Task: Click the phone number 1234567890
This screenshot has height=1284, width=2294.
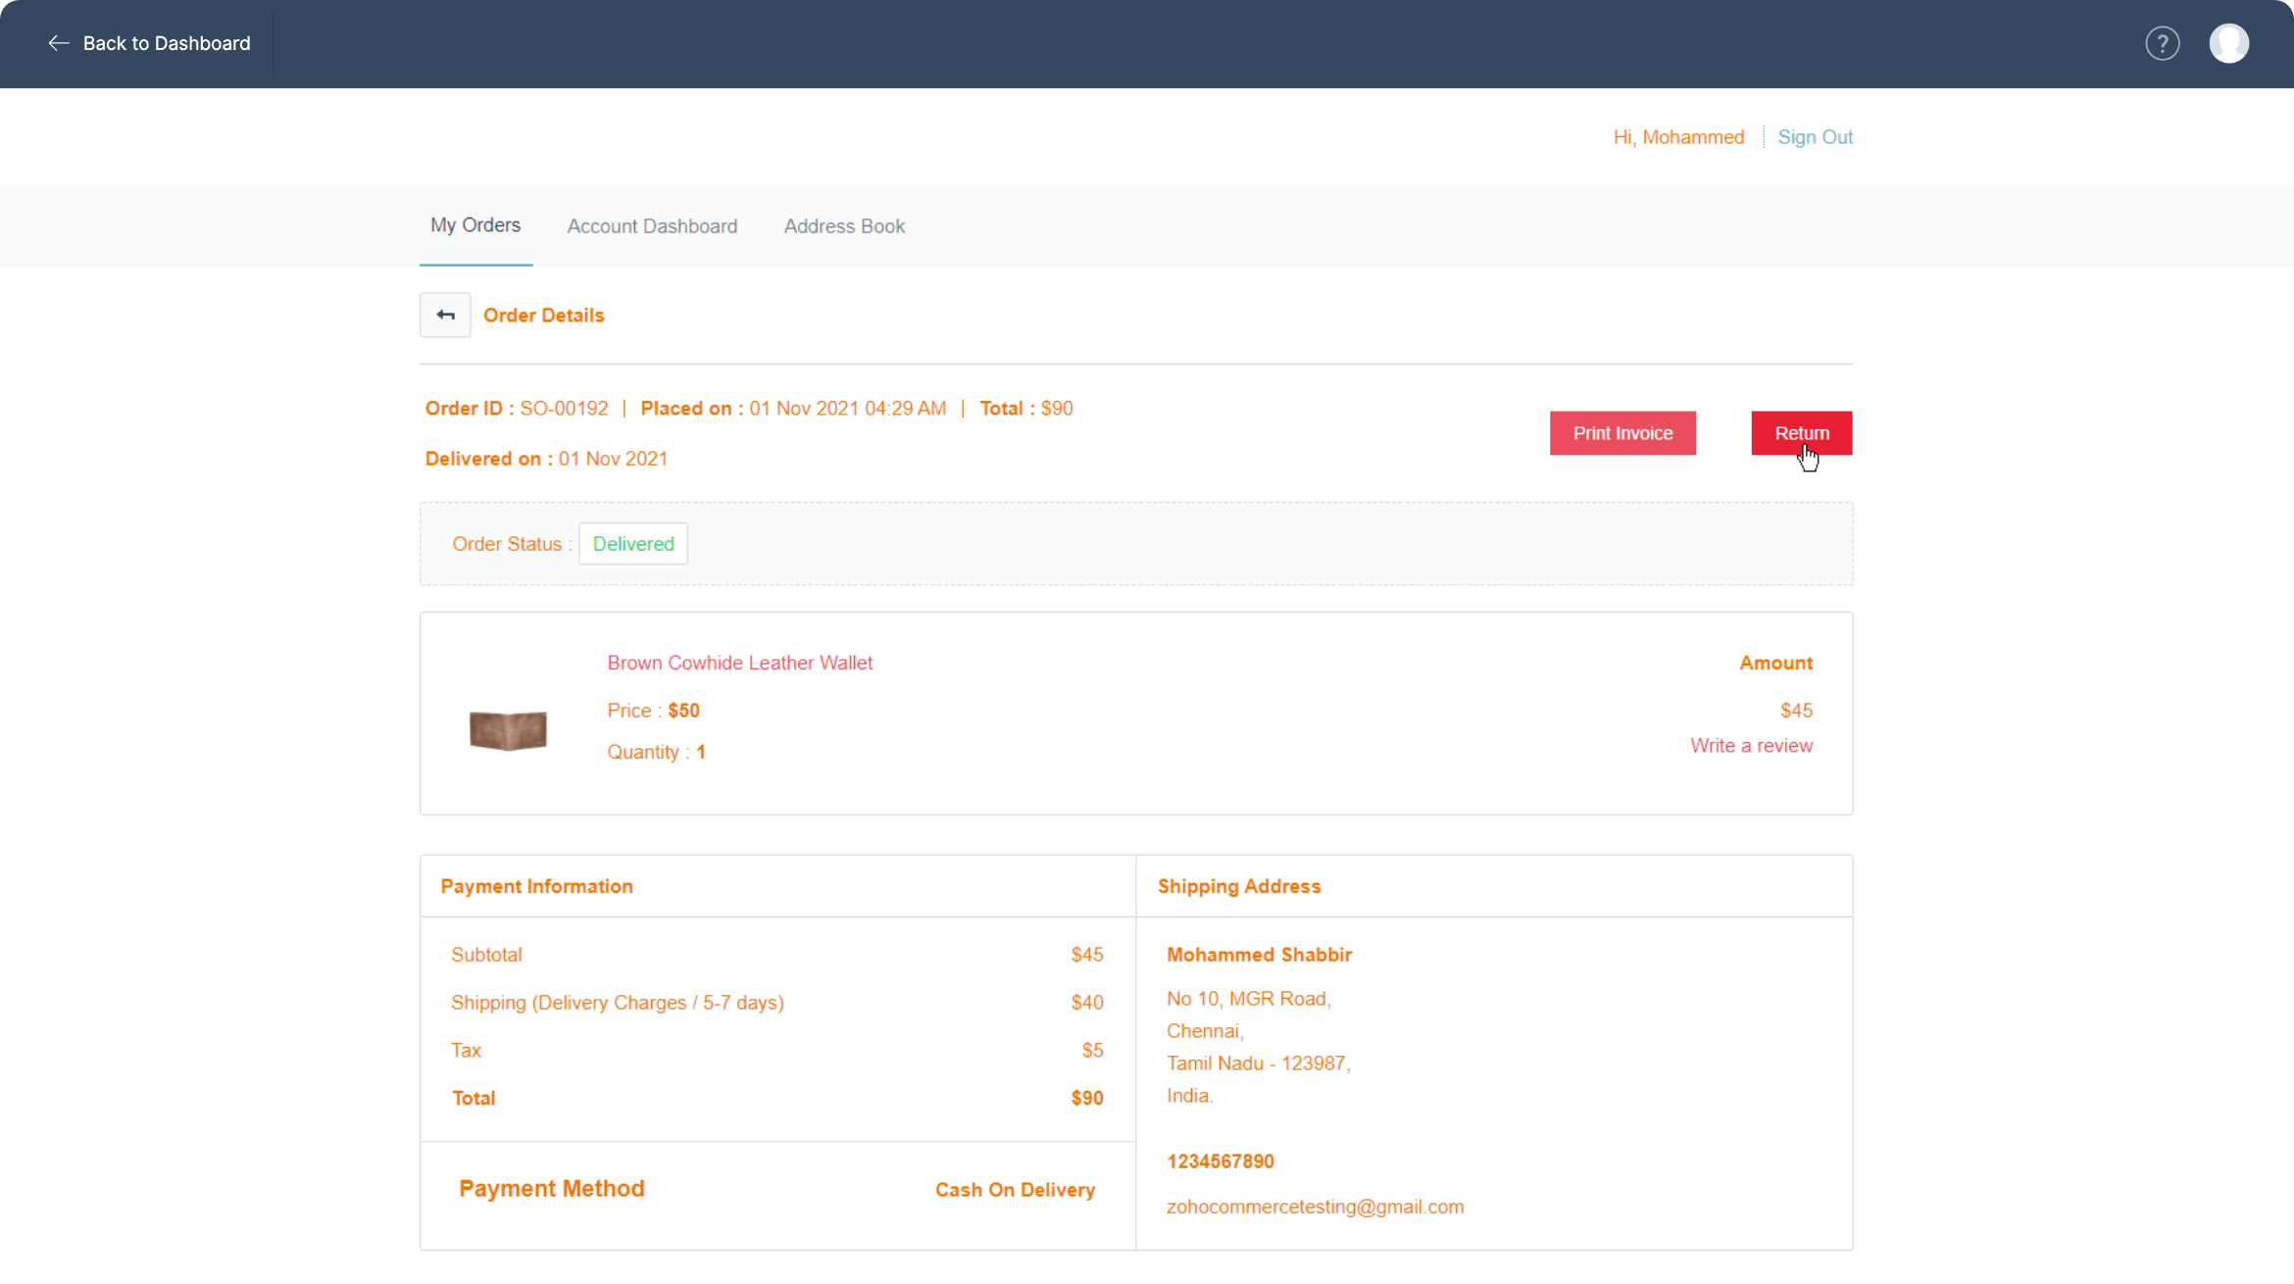Action: point(1220,1161)
